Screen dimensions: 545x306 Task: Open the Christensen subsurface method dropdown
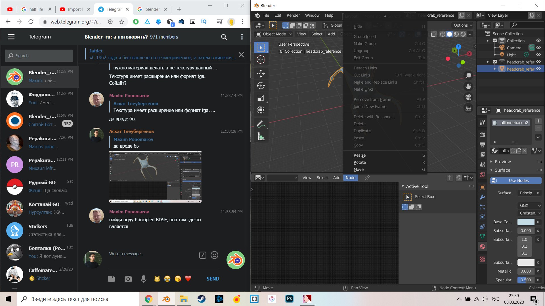tap(529, 213)
